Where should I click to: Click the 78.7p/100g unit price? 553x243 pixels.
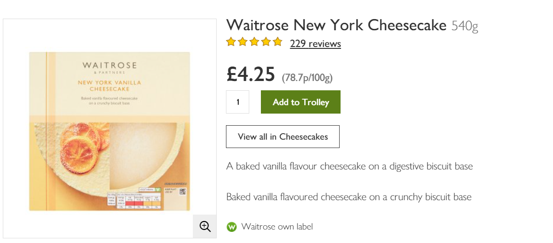pos(307,78)
